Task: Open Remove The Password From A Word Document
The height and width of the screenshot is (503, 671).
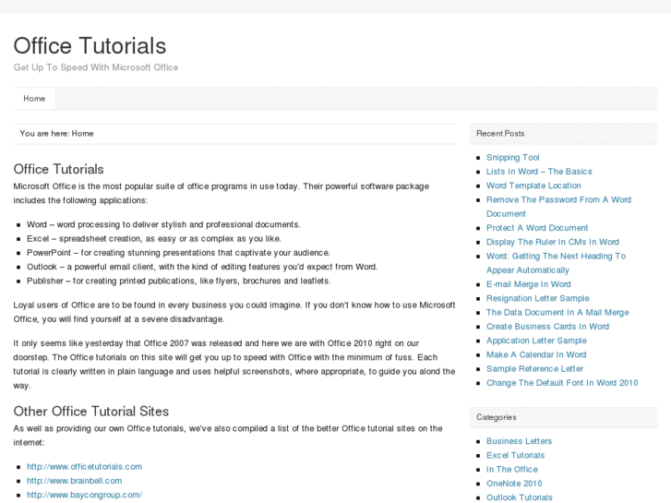Action: (x=558, y=207)
